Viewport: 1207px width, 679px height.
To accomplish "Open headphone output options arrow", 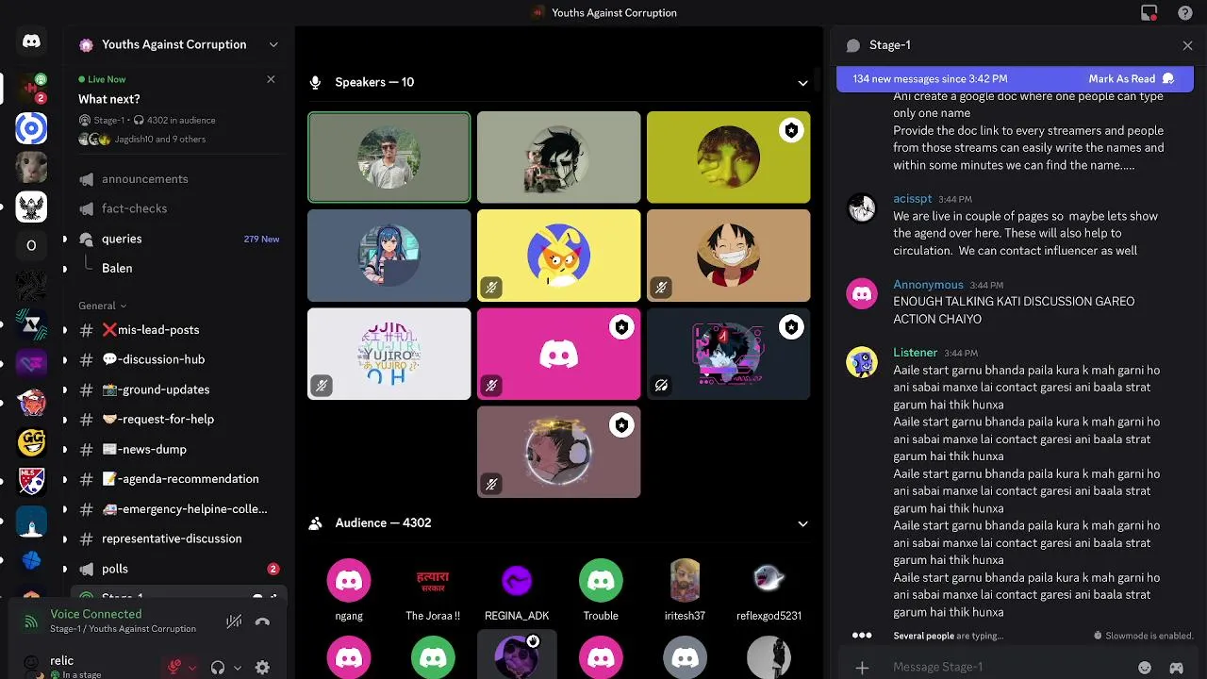I will point(237,668).
